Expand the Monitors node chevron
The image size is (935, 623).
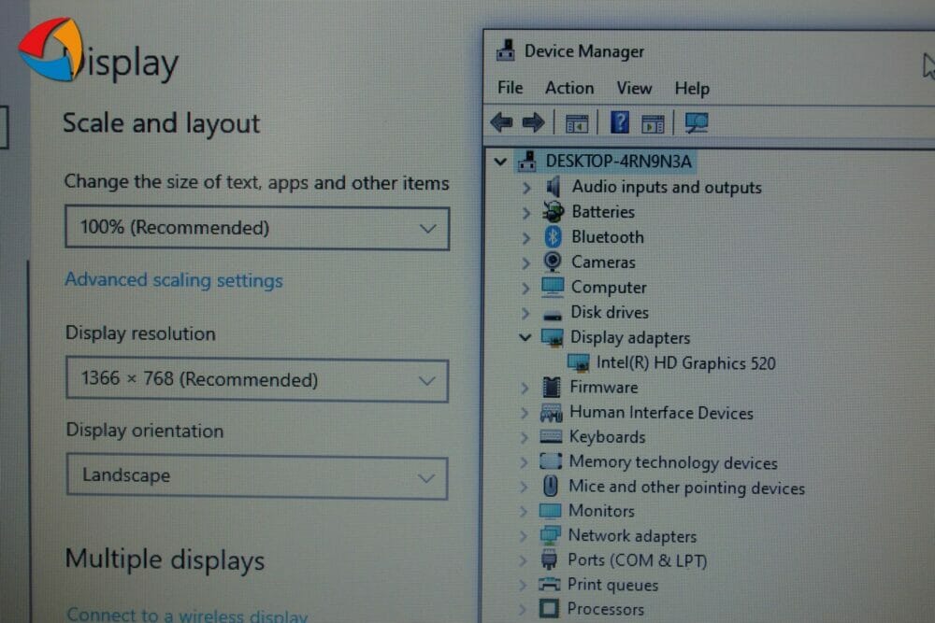(523, 511)
